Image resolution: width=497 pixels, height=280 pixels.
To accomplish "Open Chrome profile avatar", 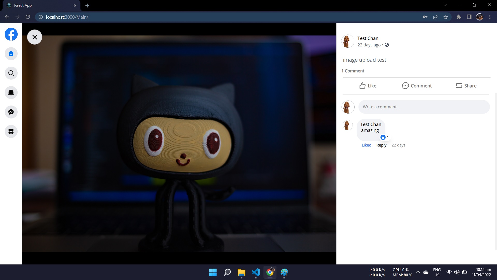I will pyautogui.click(x=479, y=17).
